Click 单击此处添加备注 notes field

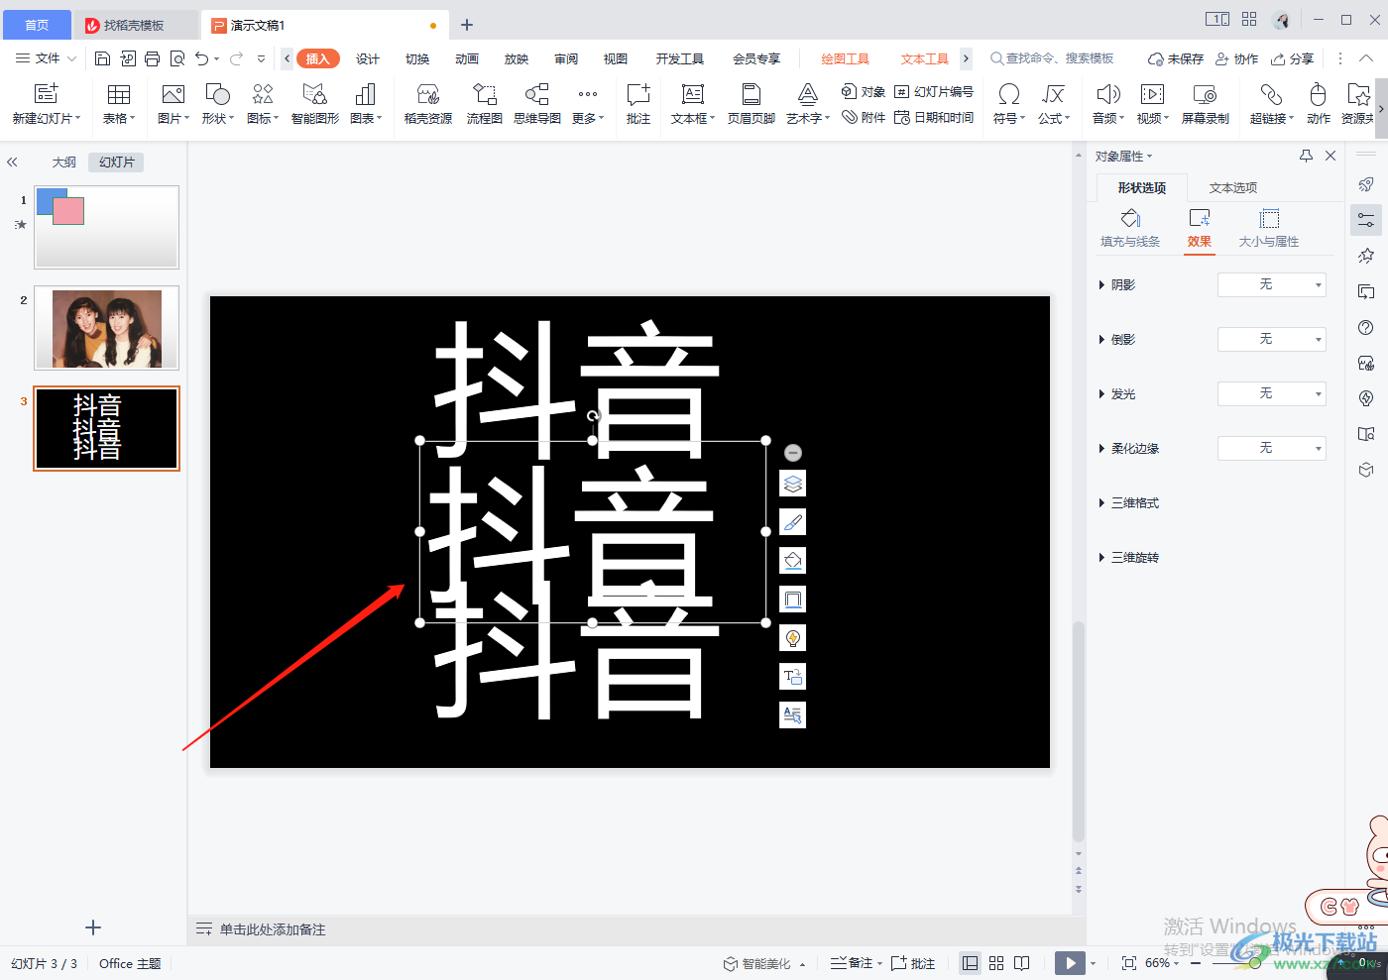coord(273,929)
